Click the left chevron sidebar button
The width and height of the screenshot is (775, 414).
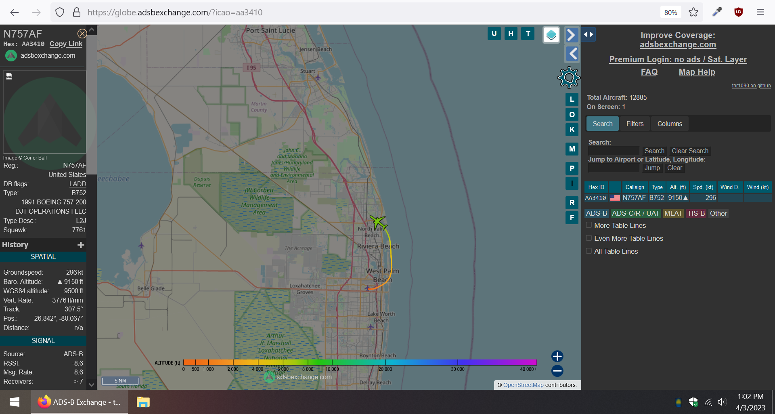572,54
